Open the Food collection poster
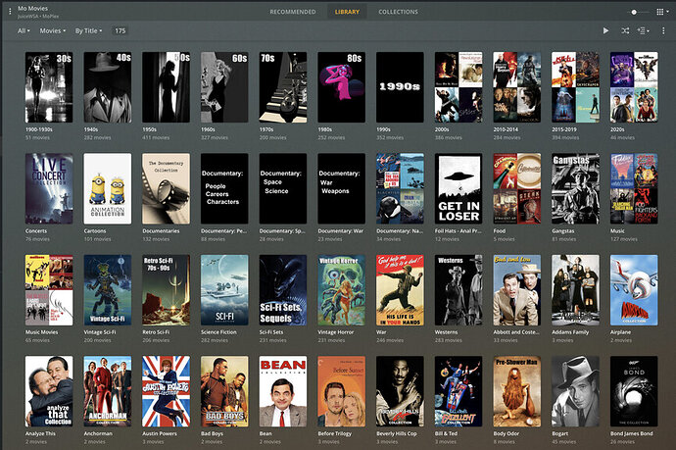Image resolution: width=676 pixels, height=450 pixels. (x=517, y=188)
